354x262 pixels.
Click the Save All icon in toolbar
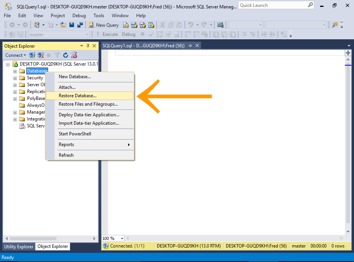pos(80,25)
